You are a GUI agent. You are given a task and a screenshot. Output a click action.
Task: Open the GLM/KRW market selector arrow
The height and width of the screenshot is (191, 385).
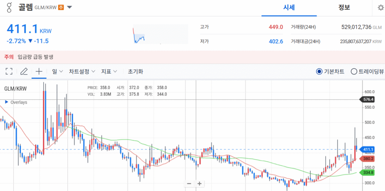70,7
